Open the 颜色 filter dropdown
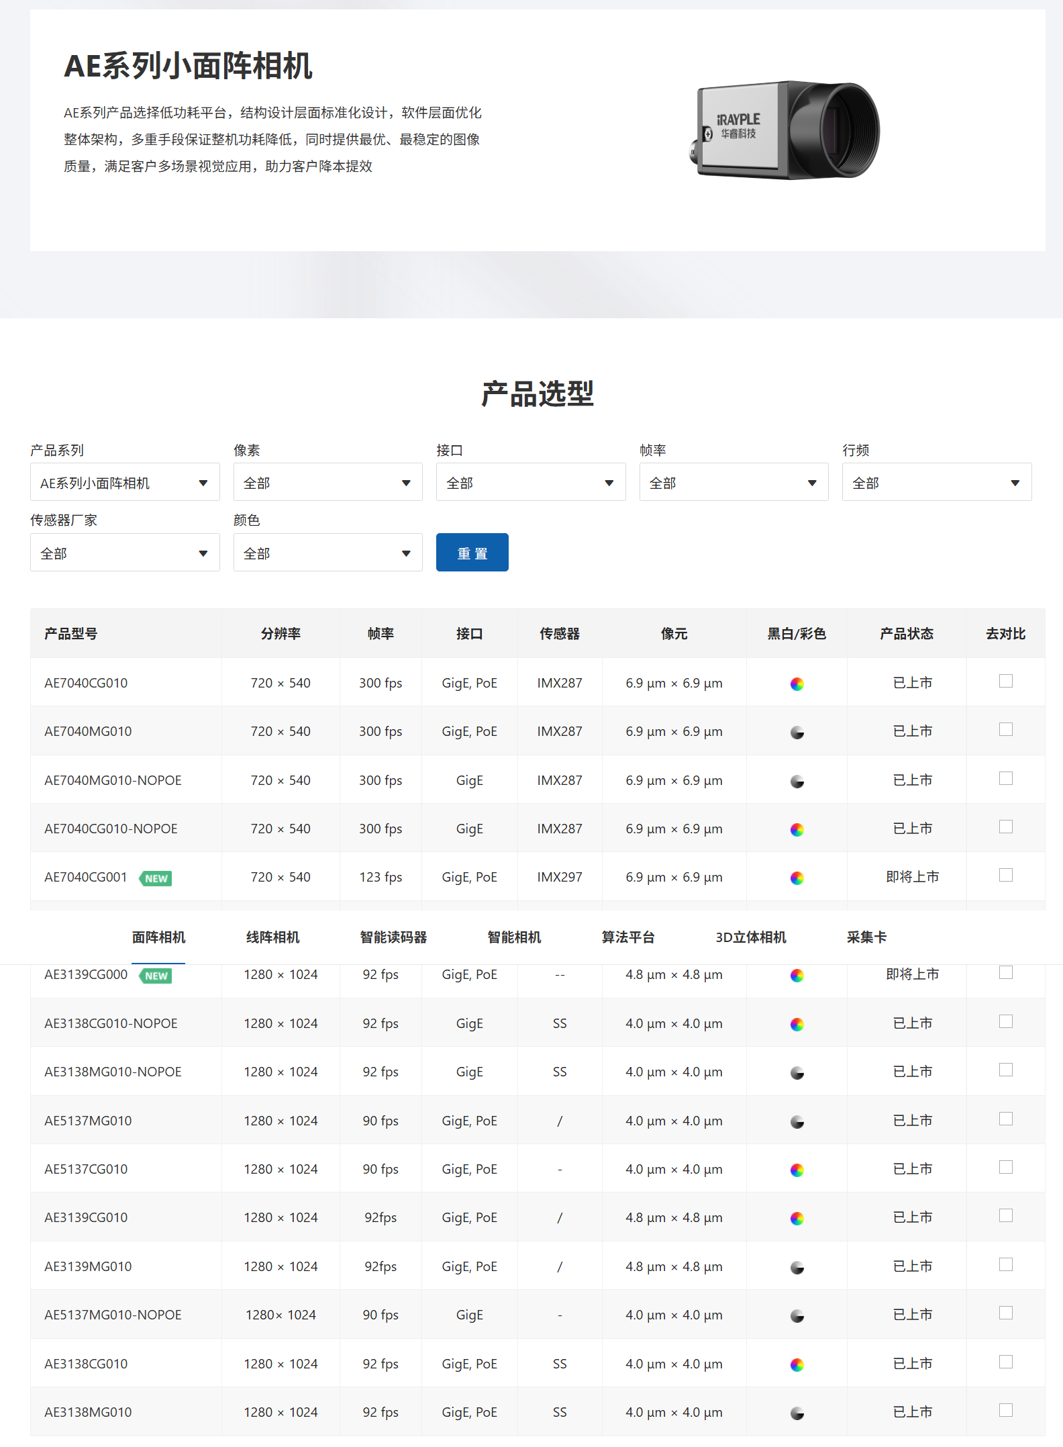The width and height of the screenshot is (1063, 1447). (x=327, y=553)
